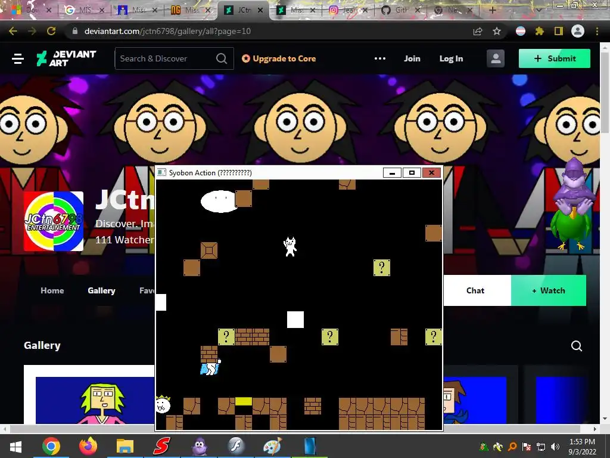
Task: Click the JCtn6798 Entertainment profile avatar
Action: pyautogui.click(x=53, y=221)
